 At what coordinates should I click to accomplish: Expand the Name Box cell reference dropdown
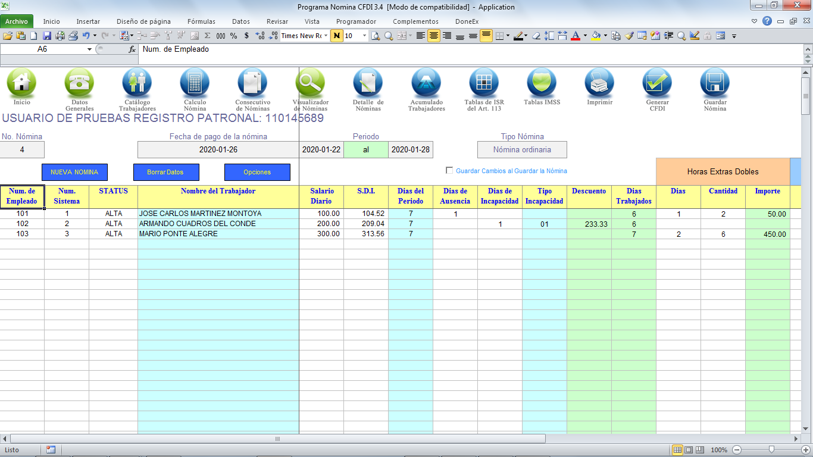tap(89, 49)
